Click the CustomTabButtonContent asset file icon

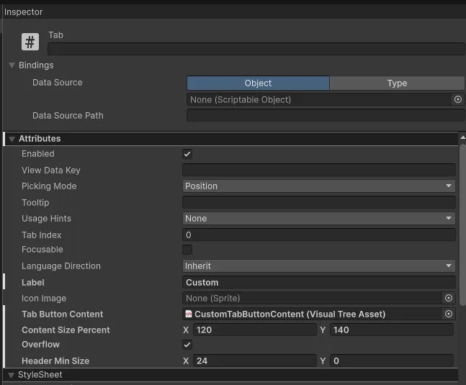point(189,314)
